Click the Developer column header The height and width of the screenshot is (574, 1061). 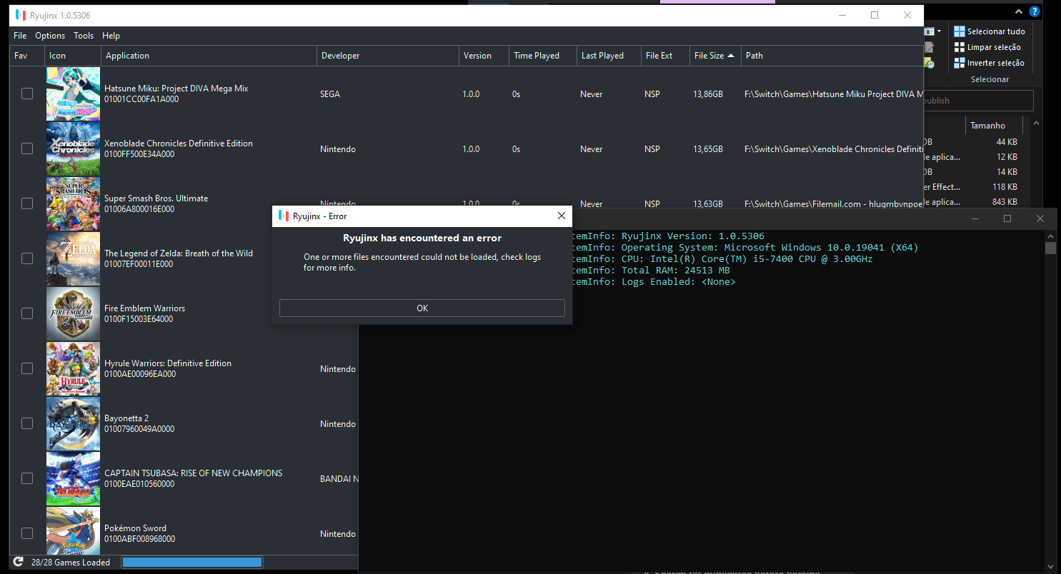pos(388,56)
